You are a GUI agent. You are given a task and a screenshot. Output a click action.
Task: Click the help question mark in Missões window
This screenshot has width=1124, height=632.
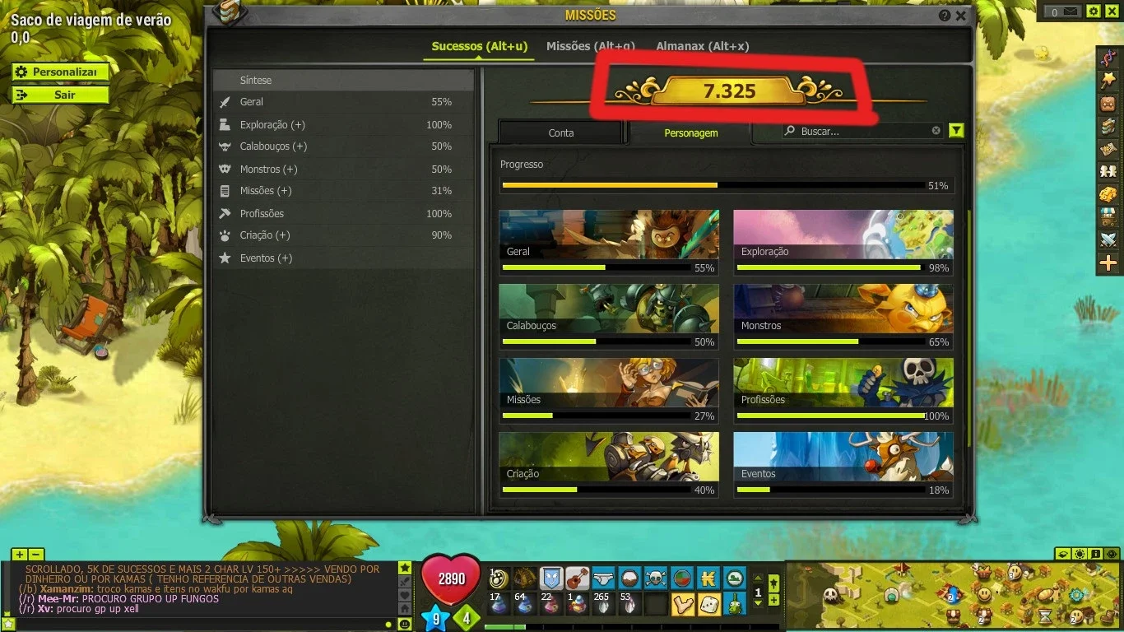[x=945, y=16]
